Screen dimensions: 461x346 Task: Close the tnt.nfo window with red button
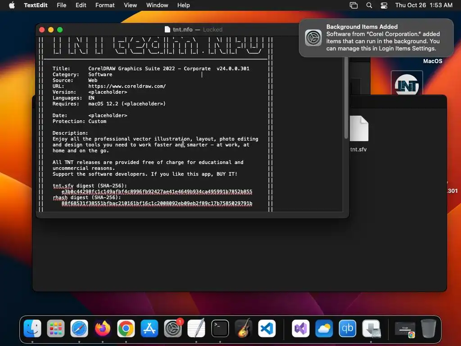click(42, 30)
